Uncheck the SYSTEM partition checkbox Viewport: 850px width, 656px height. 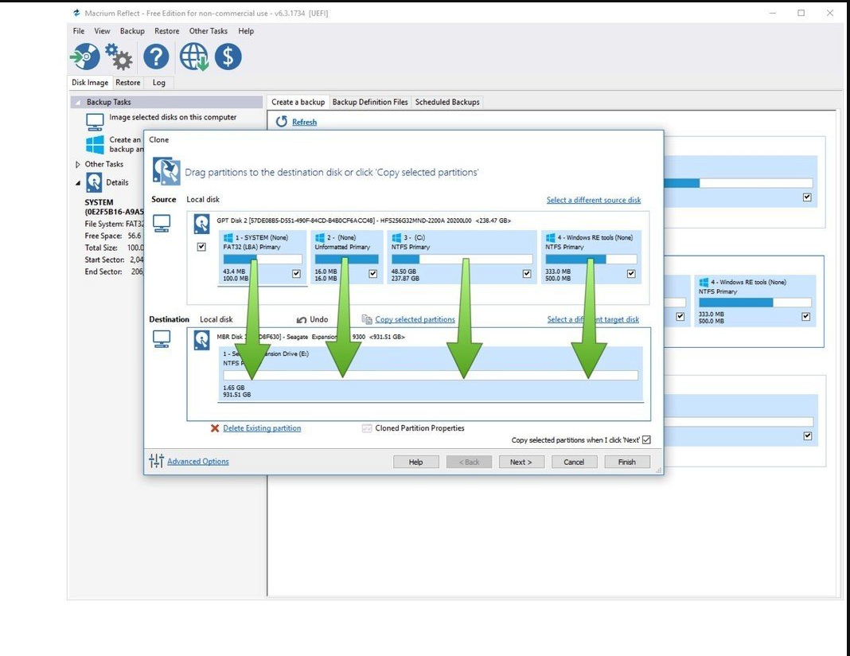(297, 274)
